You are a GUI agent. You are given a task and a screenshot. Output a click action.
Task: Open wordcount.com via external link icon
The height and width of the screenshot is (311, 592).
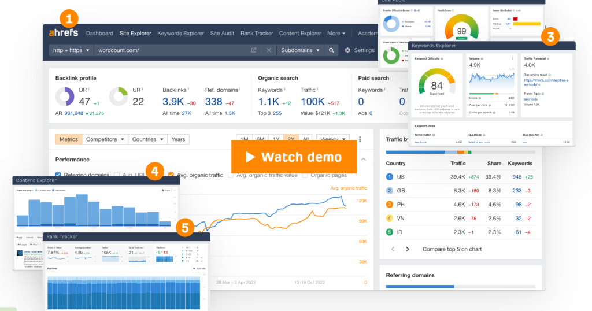click(x=253, y=50)
